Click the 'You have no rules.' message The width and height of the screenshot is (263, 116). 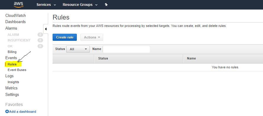[225, 67]
